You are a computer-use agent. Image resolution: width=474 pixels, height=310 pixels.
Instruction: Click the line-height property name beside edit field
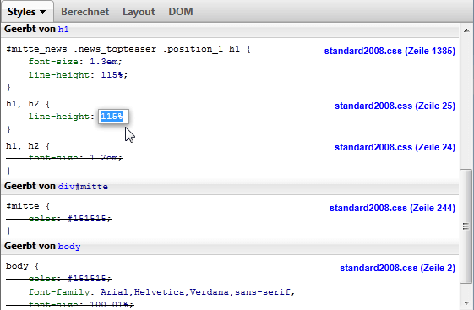tap(59, 117)
